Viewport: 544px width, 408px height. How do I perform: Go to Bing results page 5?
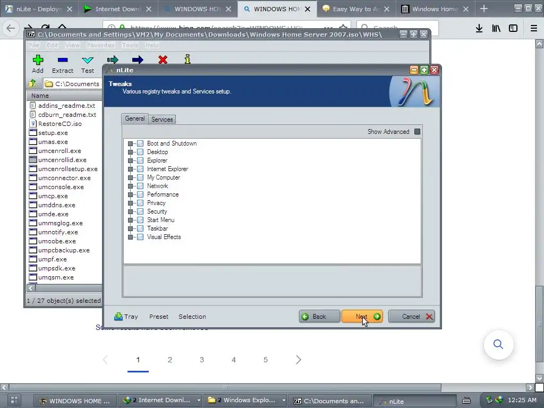click(x=266, y=360)
